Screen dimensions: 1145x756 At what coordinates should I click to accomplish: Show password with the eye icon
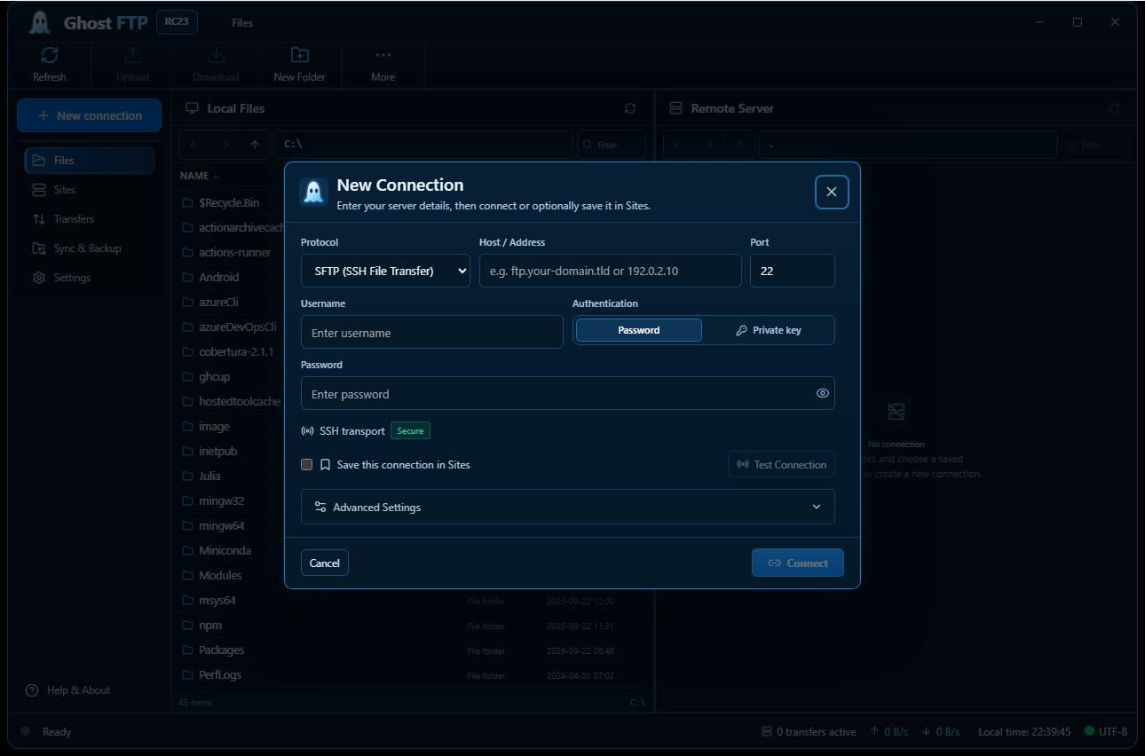tap(823, 393)
